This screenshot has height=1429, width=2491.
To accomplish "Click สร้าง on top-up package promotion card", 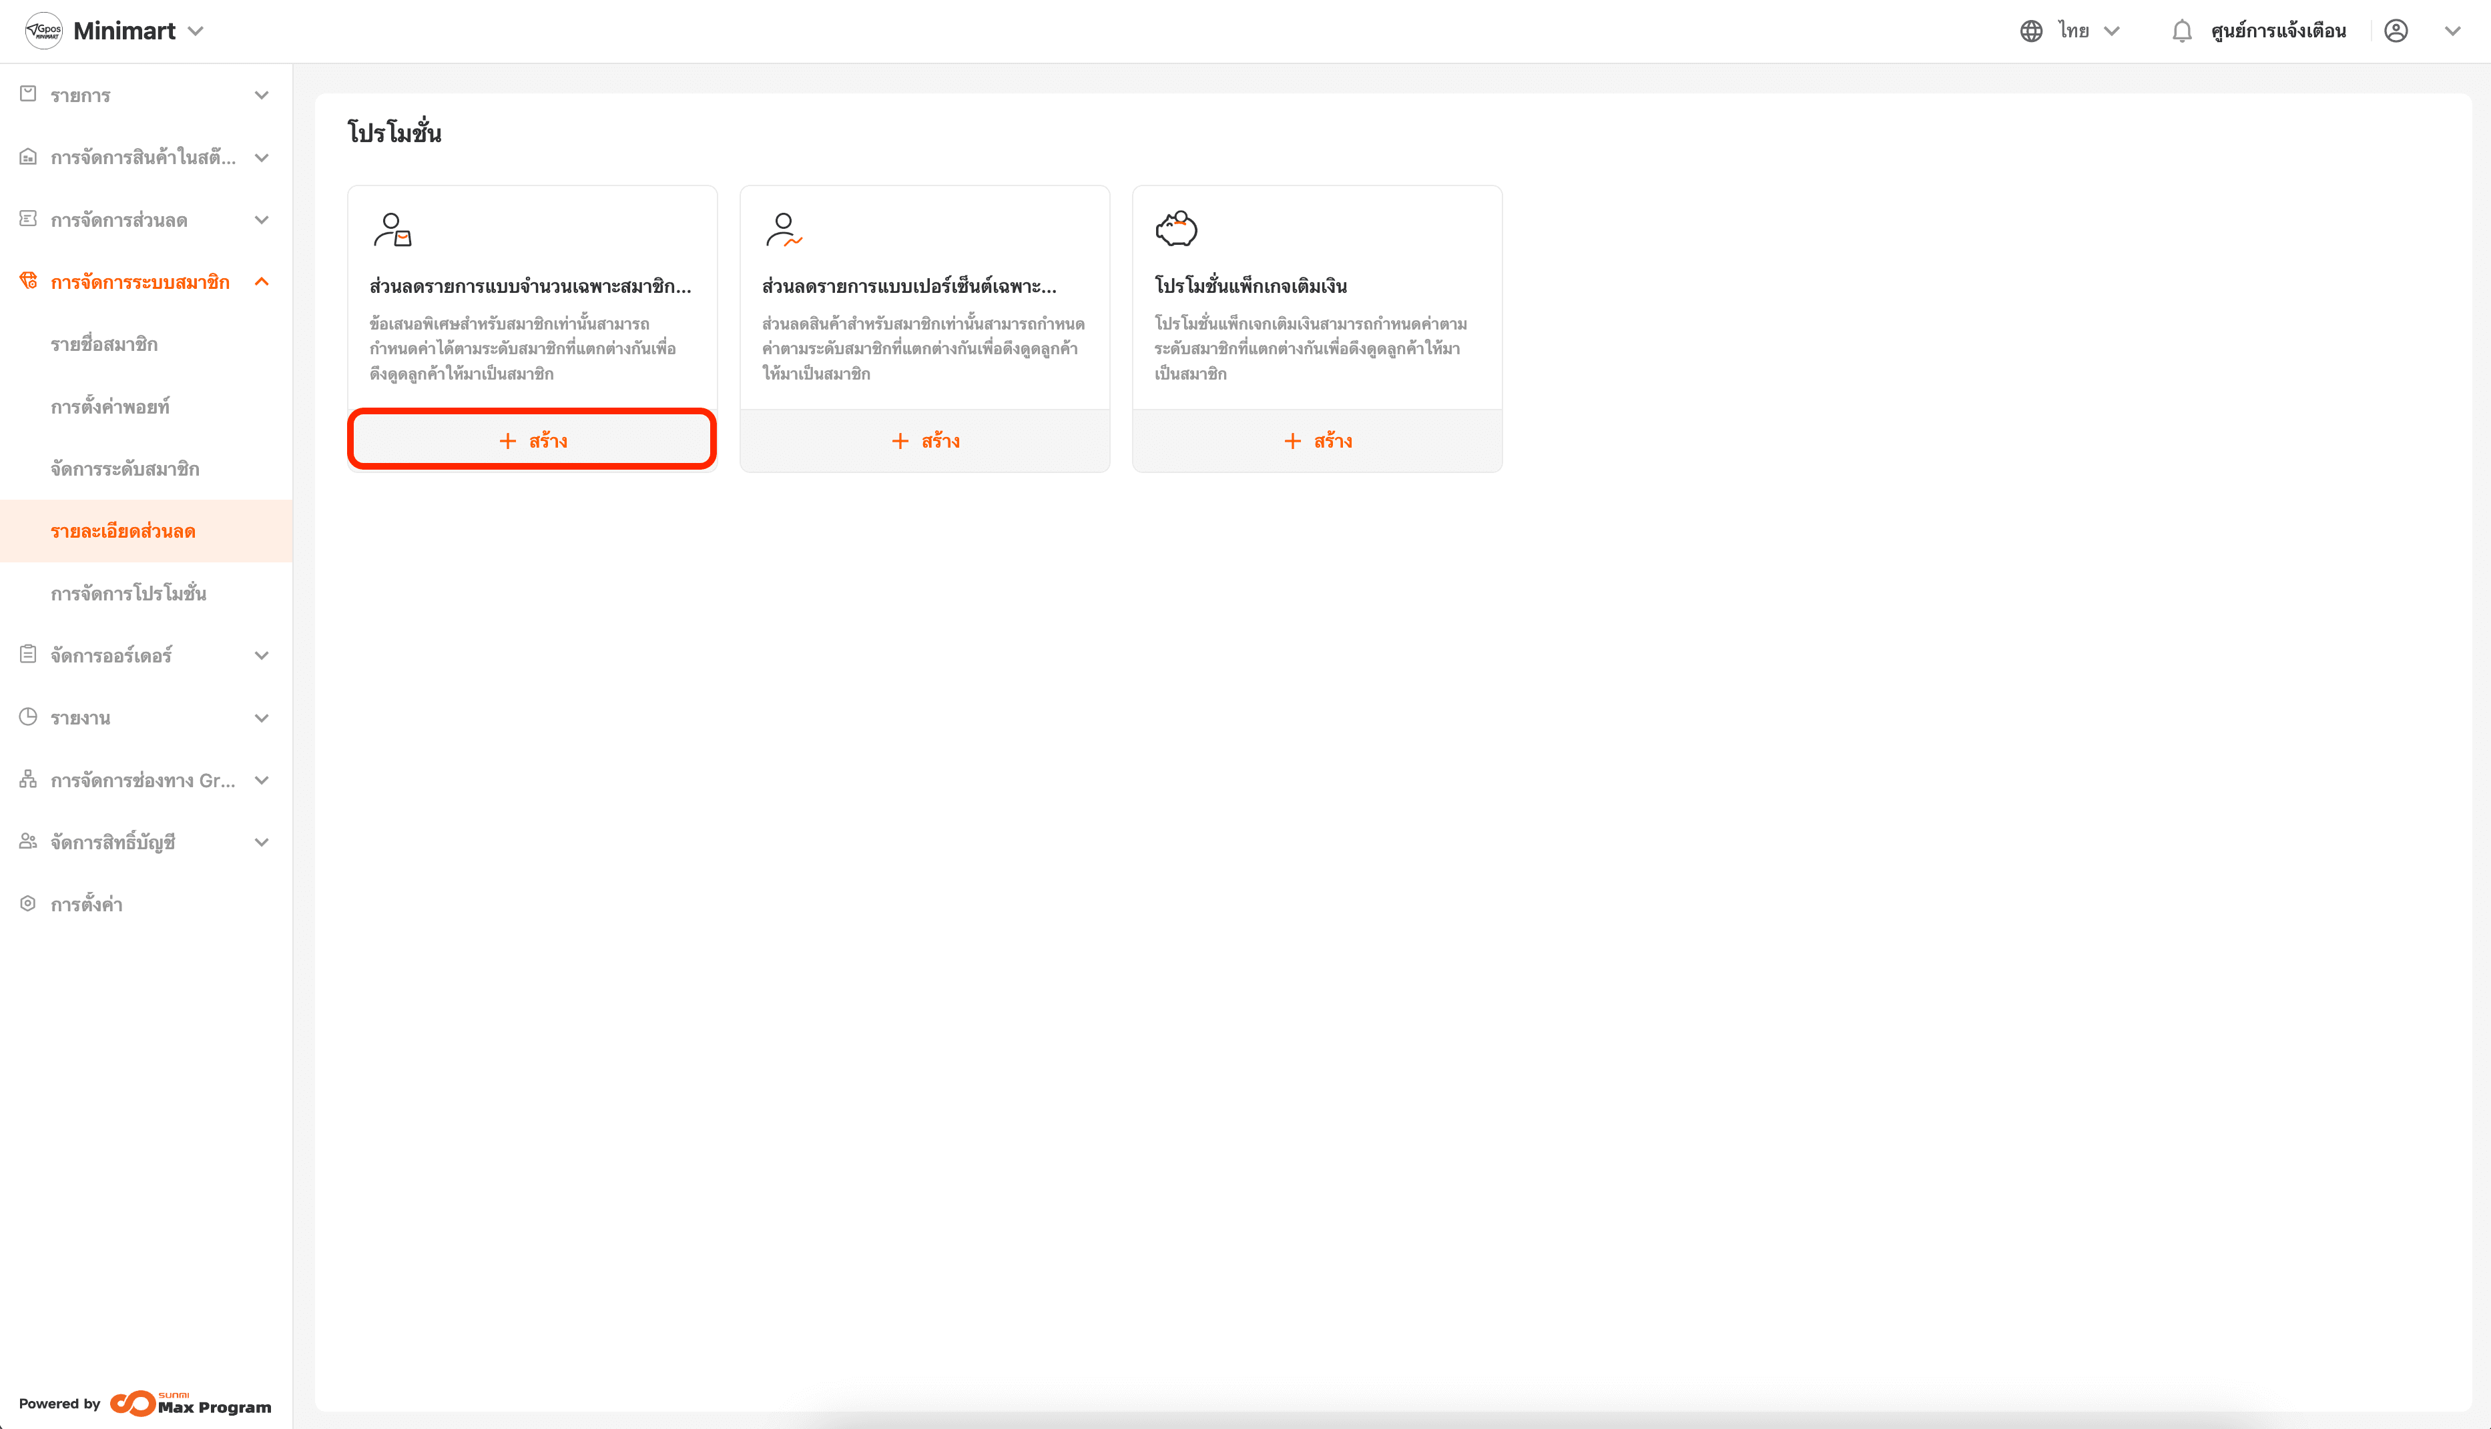I will coord(1317,442).
